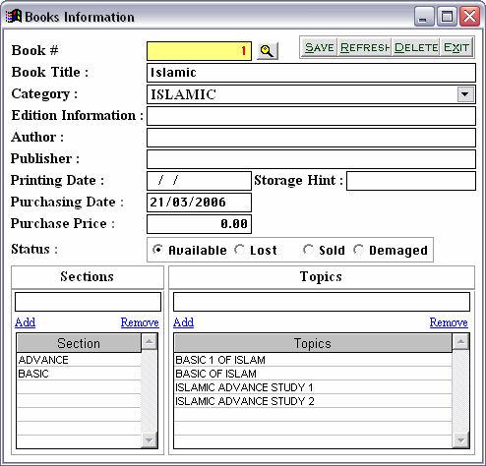The height and width of the screenshot is (466, 486).
Task: Select the Available status radio button
Action: point(158,250)
